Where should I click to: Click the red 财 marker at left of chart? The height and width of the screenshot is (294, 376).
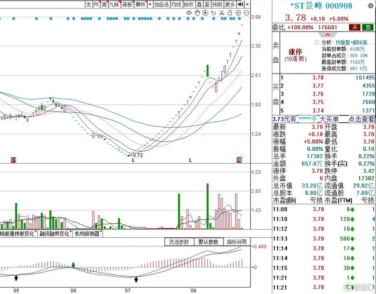click(13, 160)
